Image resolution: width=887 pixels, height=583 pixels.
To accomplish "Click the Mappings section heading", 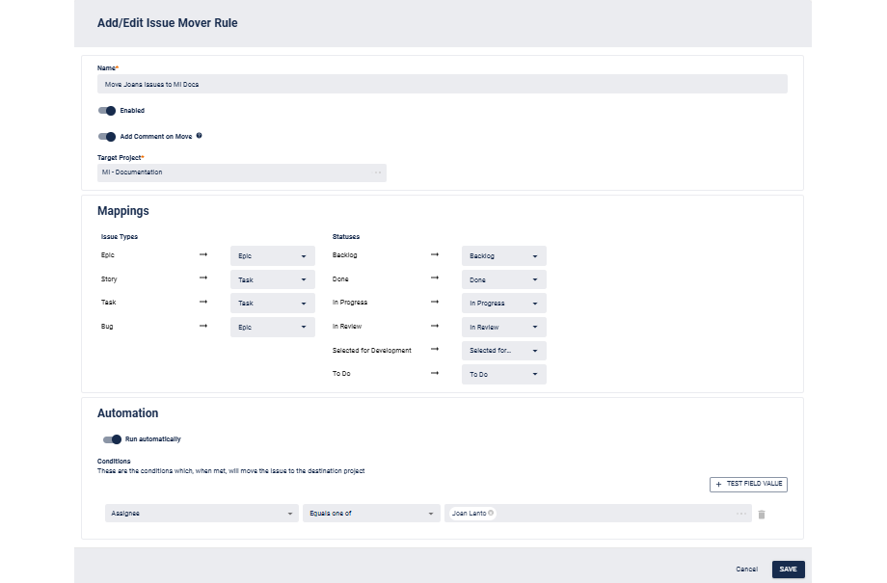I will tap(123, 211).
